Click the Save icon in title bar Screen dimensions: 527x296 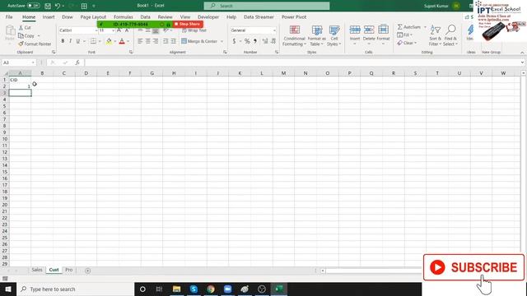tap(48, 6)
